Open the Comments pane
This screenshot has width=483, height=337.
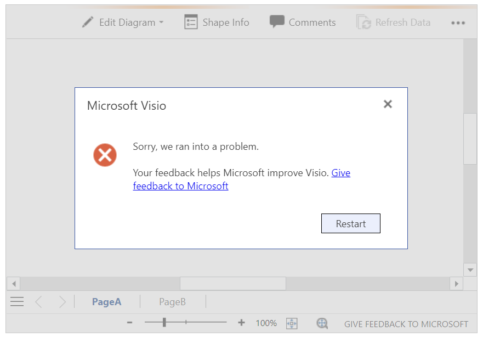pos(302,22)
